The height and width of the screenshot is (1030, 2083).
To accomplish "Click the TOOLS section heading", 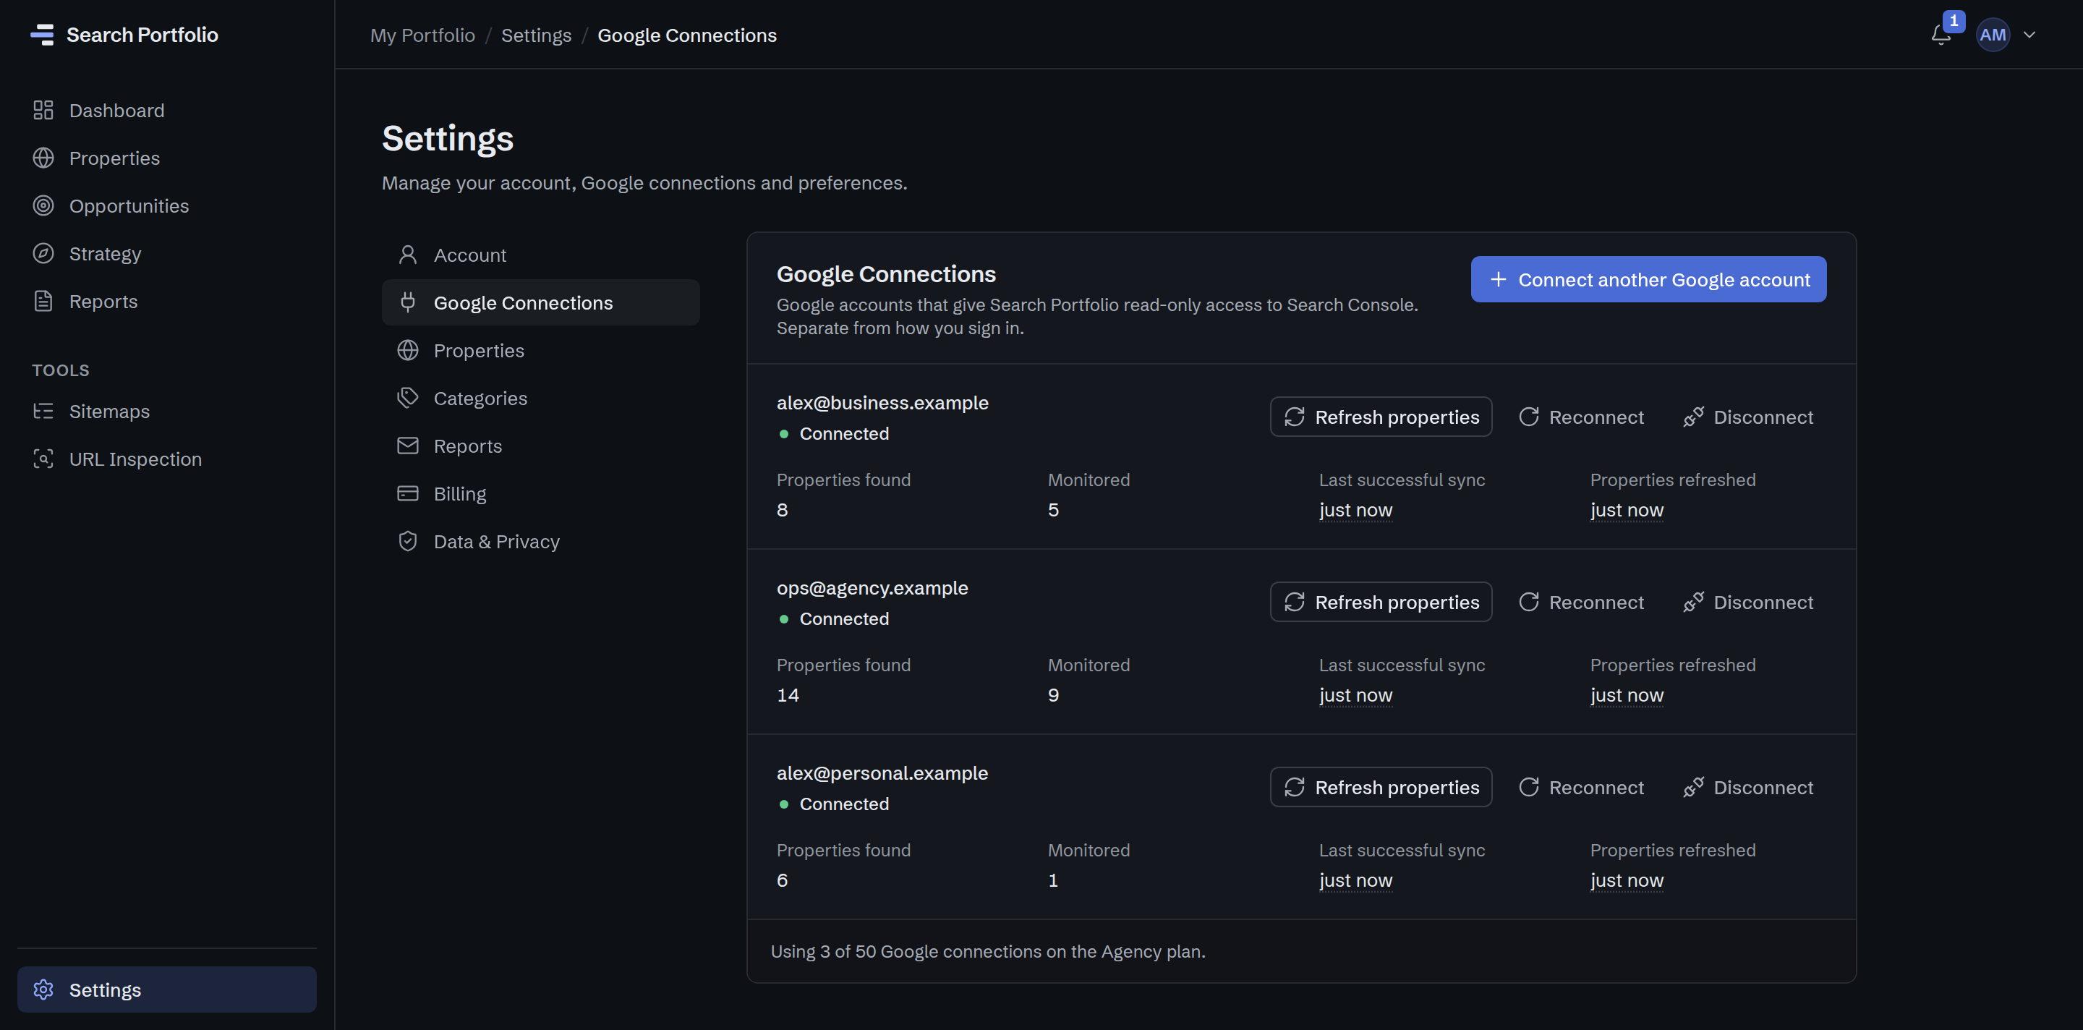I will (x=61, y=370).
